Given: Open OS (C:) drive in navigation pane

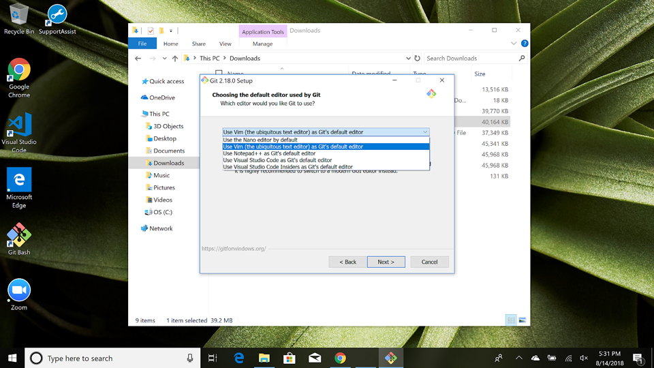Looking at the screenshot, I should [158, 212].
